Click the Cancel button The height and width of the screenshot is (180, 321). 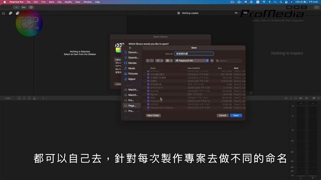click(223, 115)
